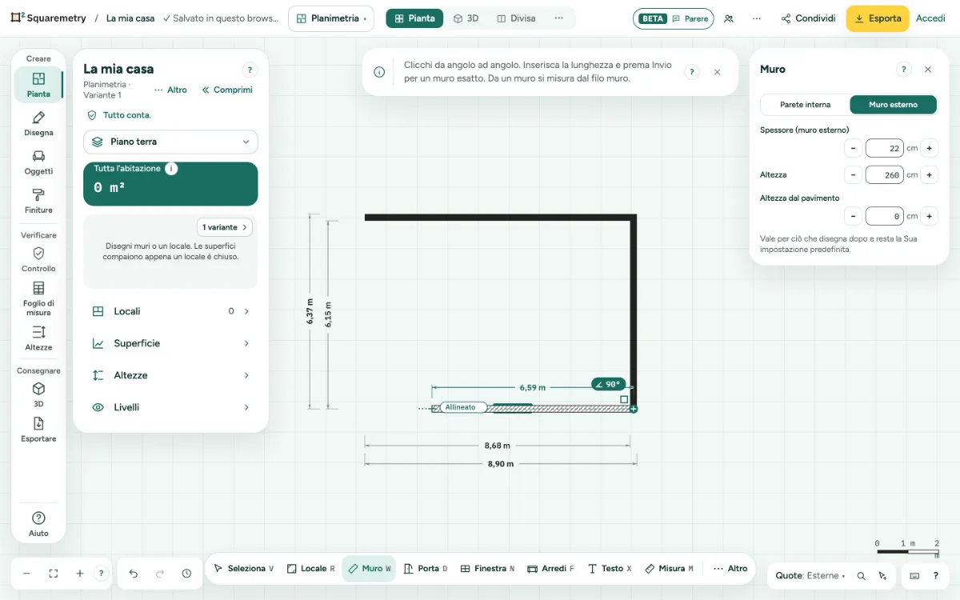The width and height of the screenshot is (960, 600).
Task: Choose the Parete interna wall type
Action: (805, 105)
